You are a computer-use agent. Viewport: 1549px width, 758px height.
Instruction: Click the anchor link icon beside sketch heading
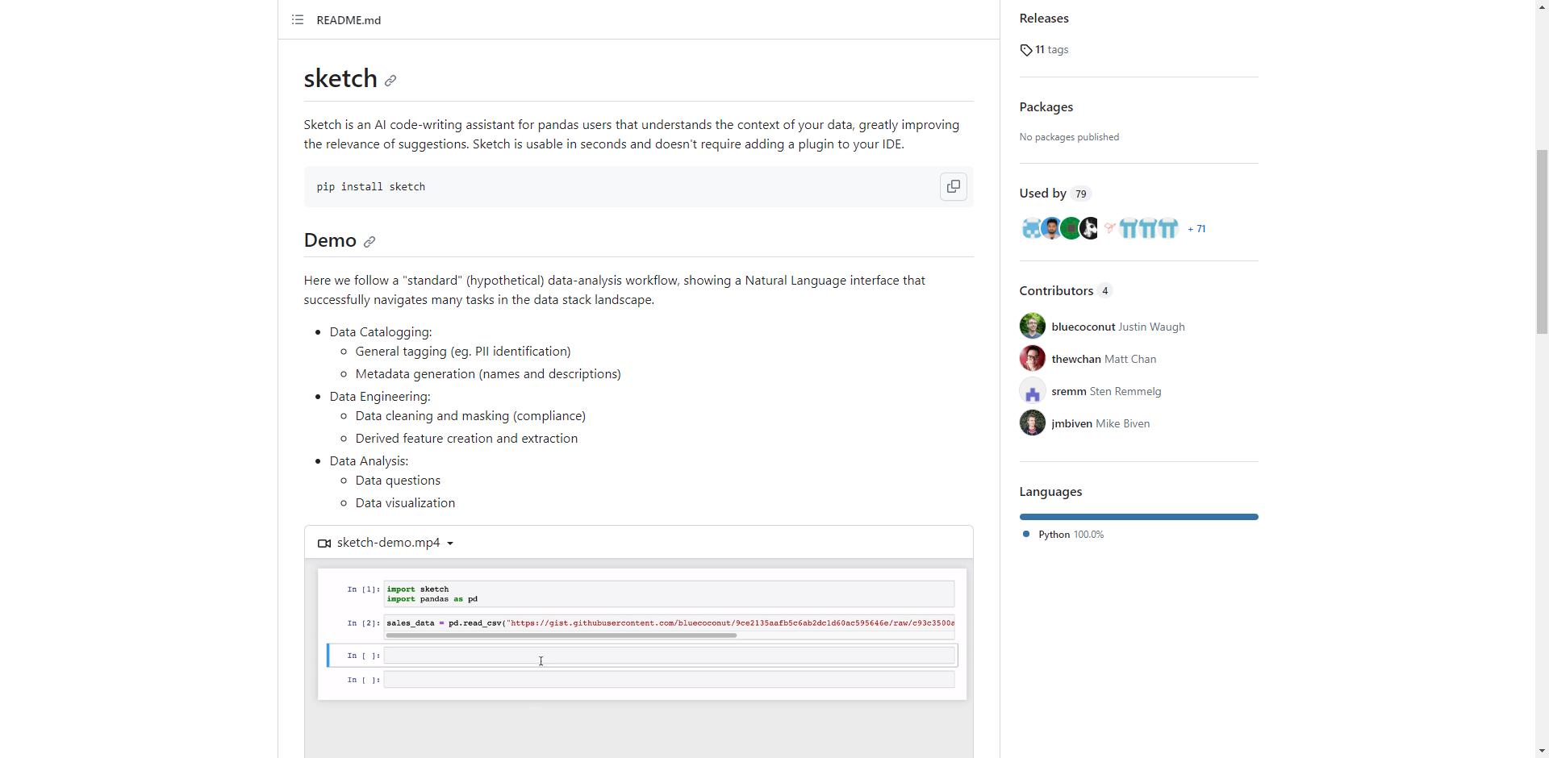[390, 81]
